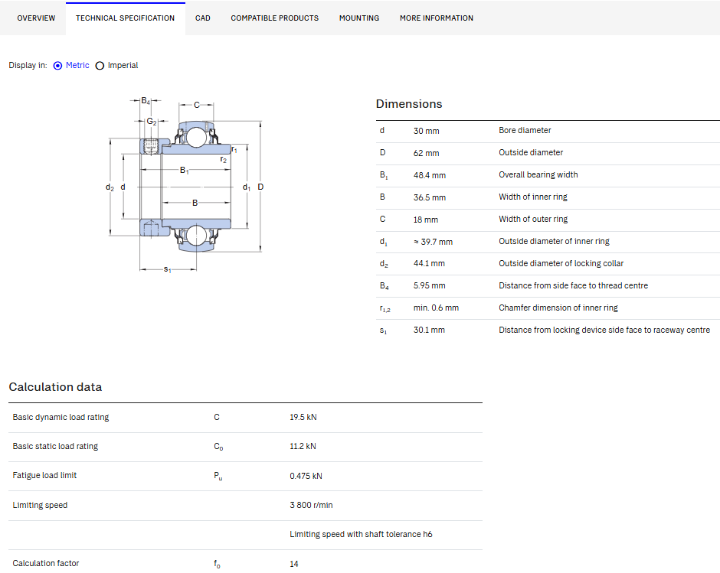Image resolution: width=720 pixels, height=573 pixels.
Task: Select the Technical Specification tab
Action: coord(125,18)
